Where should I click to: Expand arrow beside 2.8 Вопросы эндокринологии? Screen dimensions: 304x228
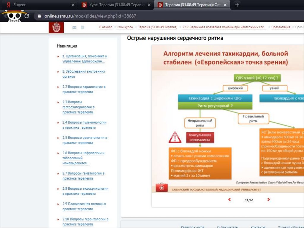[58, 189]
